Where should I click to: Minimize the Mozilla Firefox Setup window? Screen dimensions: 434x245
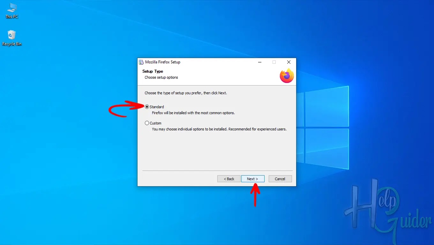click(x=259, y=62)
